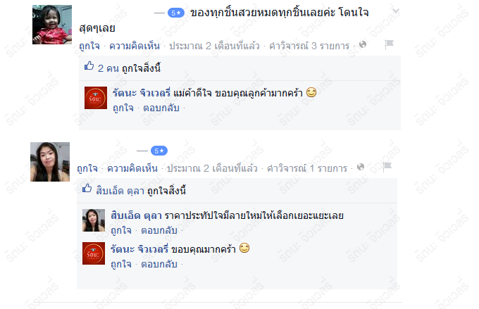The height and width of the screenshot is (309, 479).
Task: Open "คำวิจารณ์ 3 รายการ" link
Action: [x=309, y=46]
